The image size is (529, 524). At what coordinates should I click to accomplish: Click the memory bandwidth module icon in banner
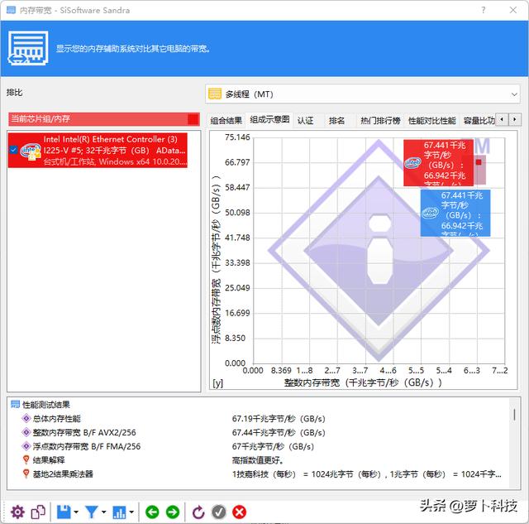pyautogui.click(x=28, y=48)
